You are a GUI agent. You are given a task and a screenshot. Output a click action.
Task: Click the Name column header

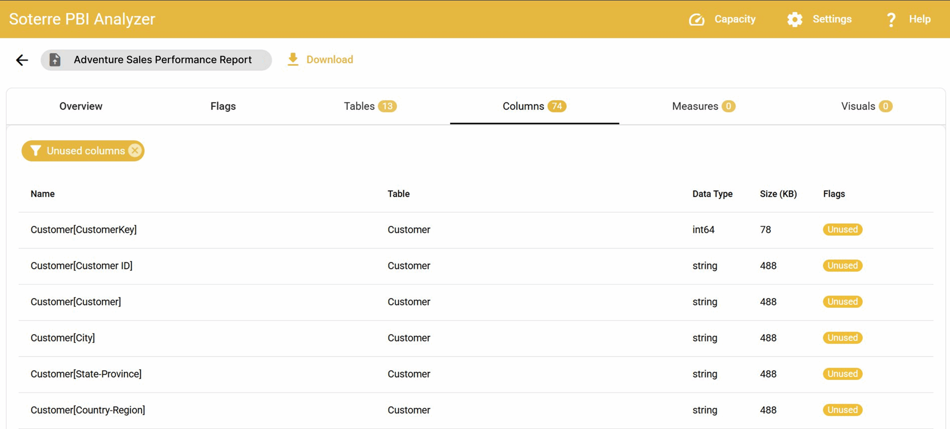(42, 193)
